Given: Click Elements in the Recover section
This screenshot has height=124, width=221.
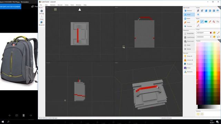Looking at the screenshot, I should click(189, 72).
